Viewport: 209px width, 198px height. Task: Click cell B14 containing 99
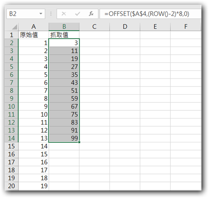tap(64, 138)
